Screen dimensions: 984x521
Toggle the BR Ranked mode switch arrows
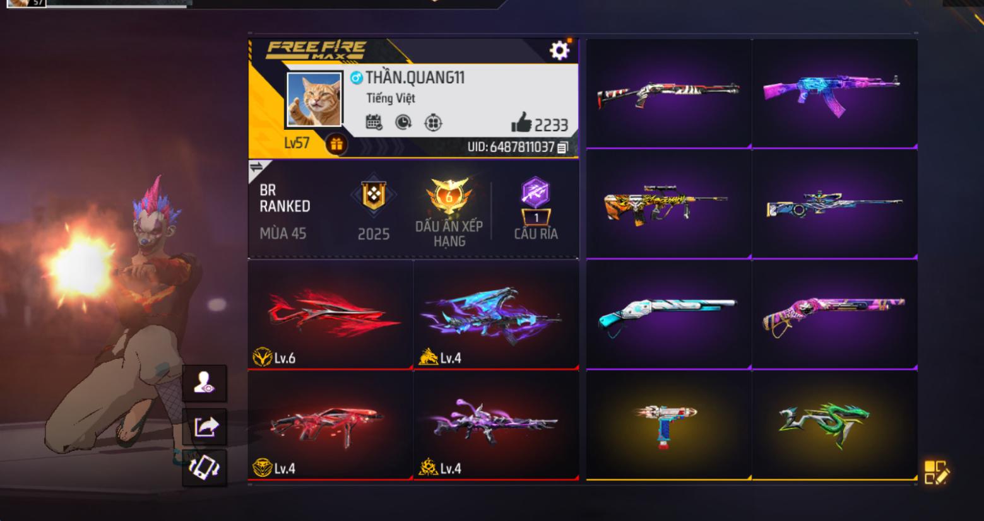[256, 167]
